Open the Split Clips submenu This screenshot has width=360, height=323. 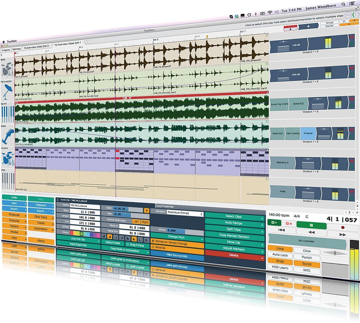(234, 229)
